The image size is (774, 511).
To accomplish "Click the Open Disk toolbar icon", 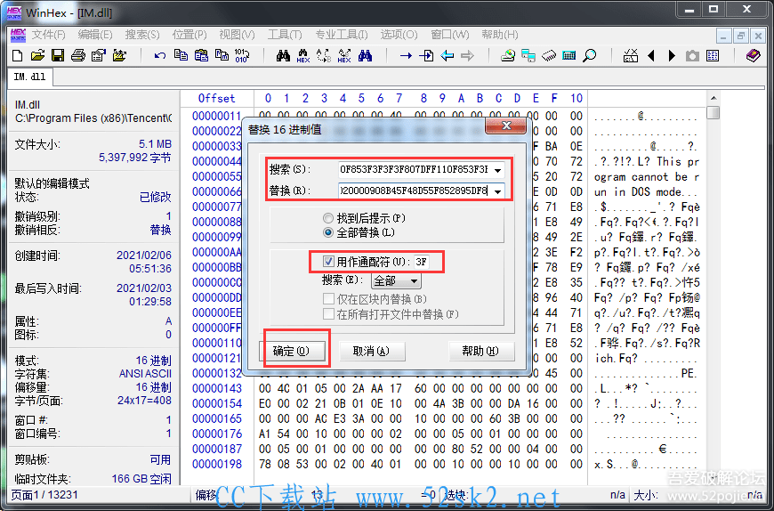I will point(508,55).
